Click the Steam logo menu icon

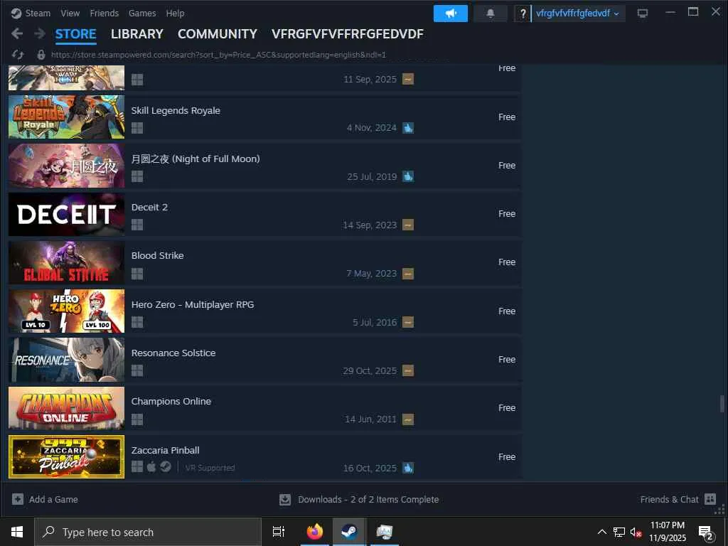pyautogui.click(x=16, y=14)
